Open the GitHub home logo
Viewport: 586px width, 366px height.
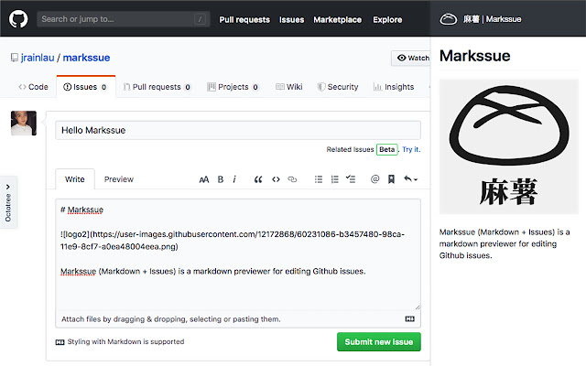coord(18,18)
